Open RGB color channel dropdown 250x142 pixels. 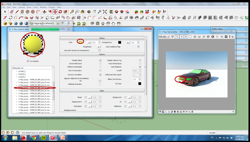tap(164, 37)
